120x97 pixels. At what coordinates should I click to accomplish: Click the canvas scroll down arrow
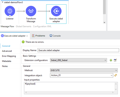point(104,23)
